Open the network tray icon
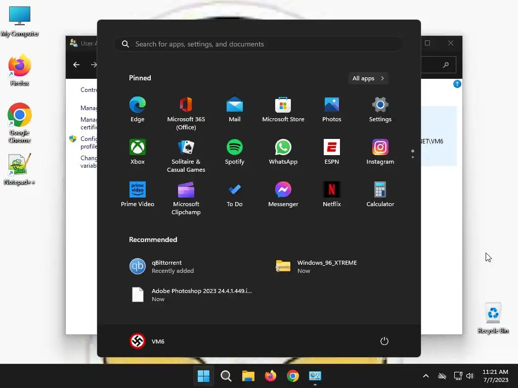 (458, 376)
